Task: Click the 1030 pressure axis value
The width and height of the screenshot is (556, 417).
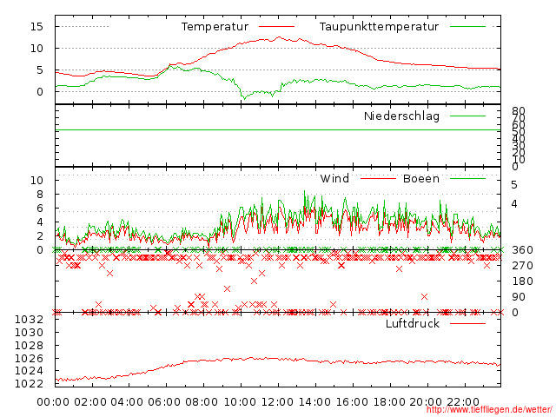Action: point(29,333)
